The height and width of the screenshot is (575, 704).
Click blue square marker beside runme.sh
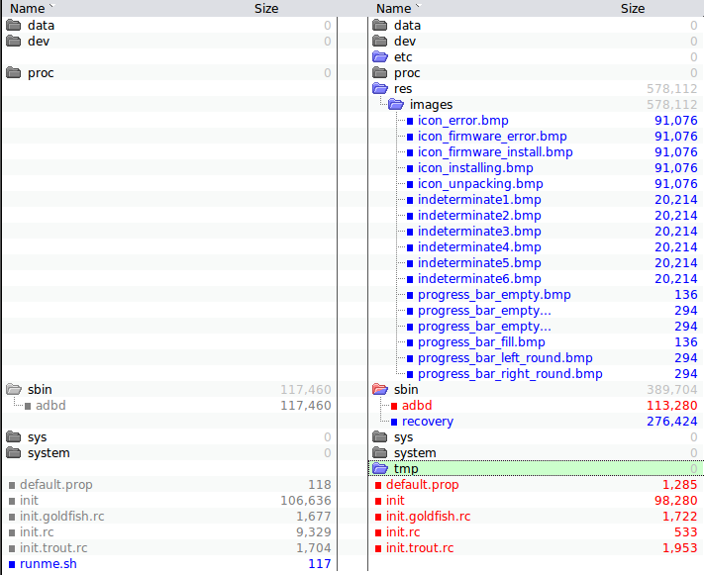(12, 564)
